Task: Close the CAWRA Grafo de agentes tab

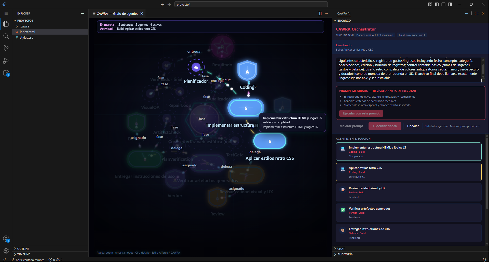Action: click(x=142, y=13)
